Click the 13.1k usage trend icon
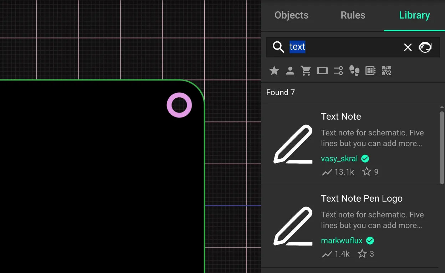445x273 pixels. 327,172
